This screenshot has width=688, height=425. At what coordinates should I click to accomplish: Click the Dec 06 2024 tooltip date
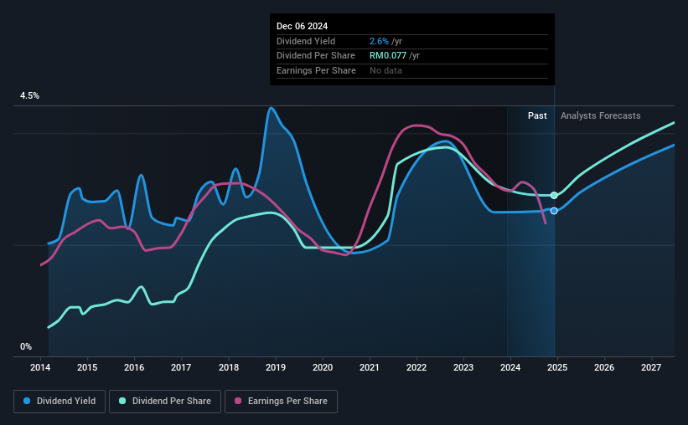[302, 26]
